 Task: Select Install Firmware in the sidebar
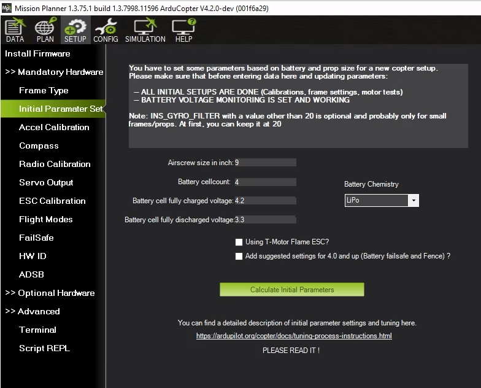coord(37,53)
